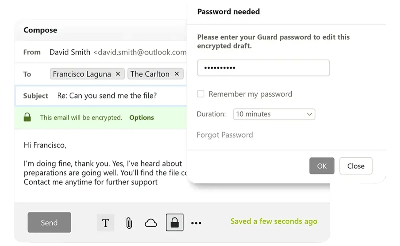Click the Subject field text
The image size is (400, 246).
pyautogui.click(x=107, y=96)
